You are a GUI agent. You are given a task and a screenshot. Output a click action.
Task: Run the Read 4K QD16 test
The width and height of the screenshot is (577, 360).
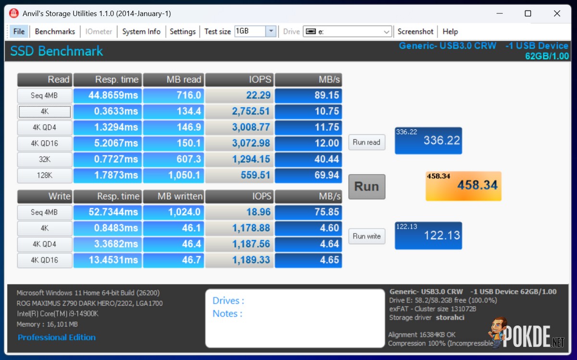[x=44, y=143]
